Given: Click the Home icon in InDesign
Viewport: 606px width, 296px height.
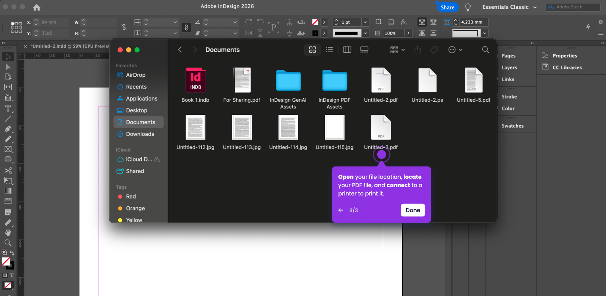Looking at the screenshot, I should 37,7.
